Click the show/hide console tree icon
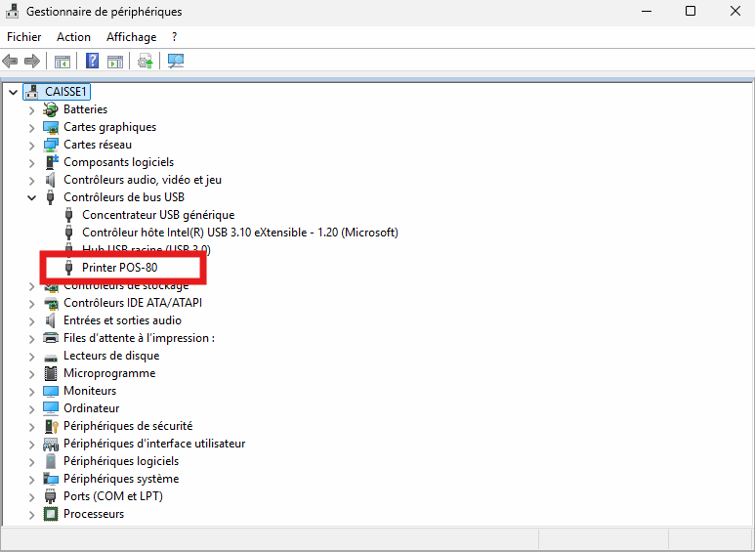The width and height of the screenshot is (755, 552). [62, 62]
